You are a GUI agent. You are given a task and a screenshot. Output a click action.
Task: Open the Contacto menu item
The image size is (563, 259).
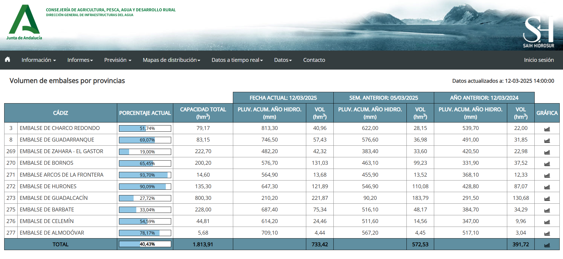coord(314,60)
